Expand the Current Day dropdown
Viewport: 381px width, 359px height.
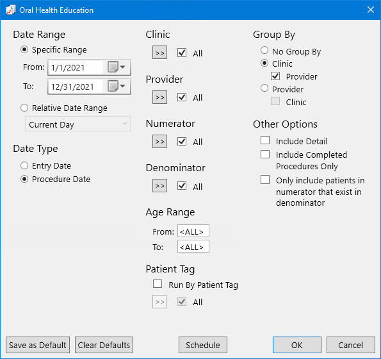77,124
